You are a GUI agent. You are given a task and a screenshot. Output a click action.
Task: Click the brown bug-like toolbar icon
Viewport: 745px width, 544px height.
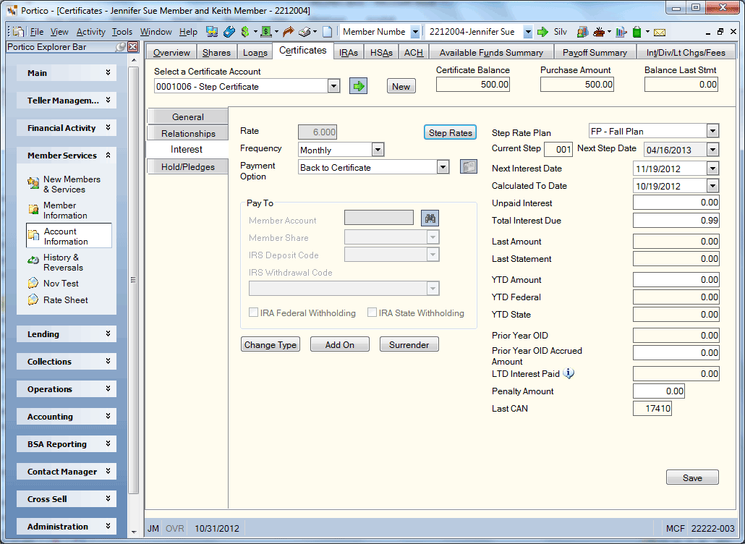[x=599, y=32]
